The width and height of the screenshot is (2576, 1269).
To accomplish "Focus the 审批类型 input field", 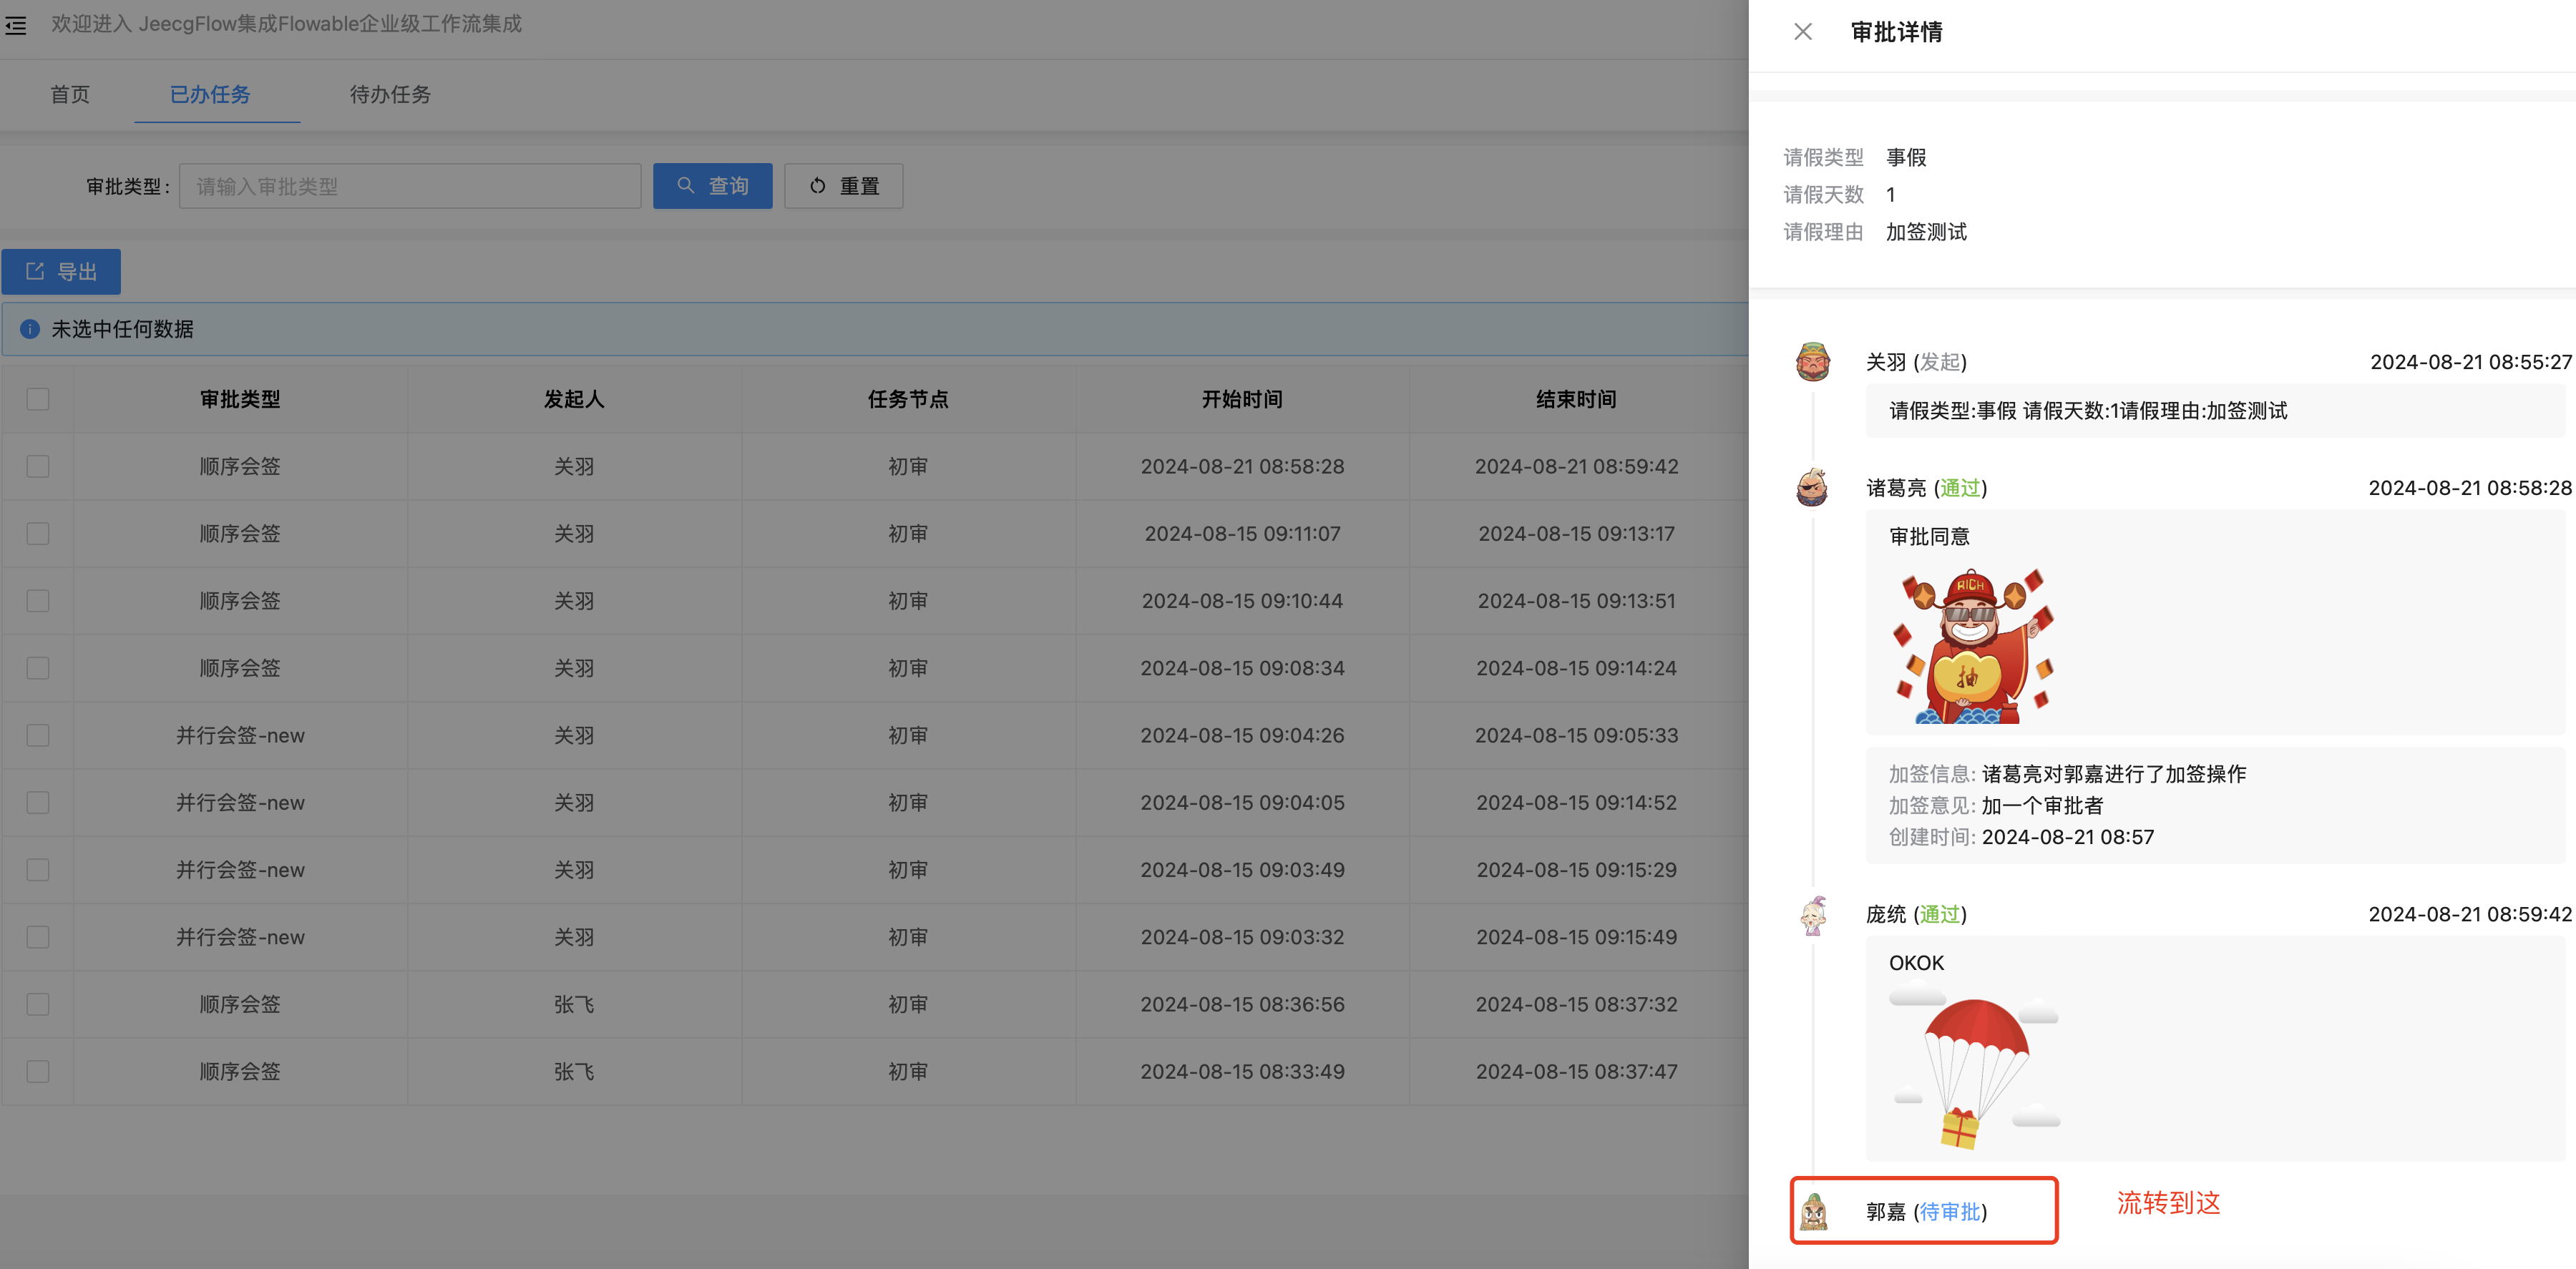I will (x=410, y=186).
